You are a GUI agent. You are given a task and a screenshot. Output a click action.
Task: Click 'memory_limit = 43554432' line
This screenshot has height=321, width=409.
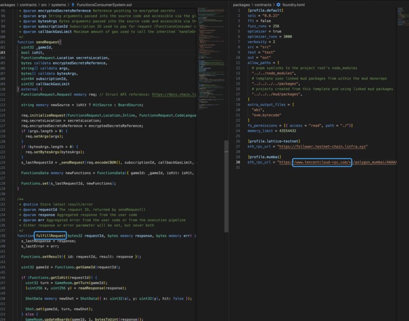tap(271, 131)
